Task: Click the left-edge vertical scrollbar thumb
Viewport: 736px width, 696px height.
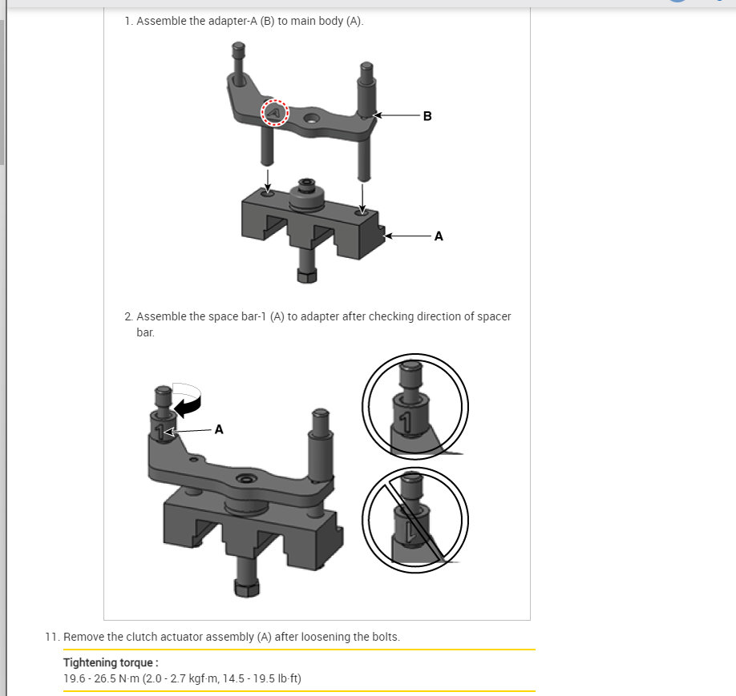Action: click(2, 92)
